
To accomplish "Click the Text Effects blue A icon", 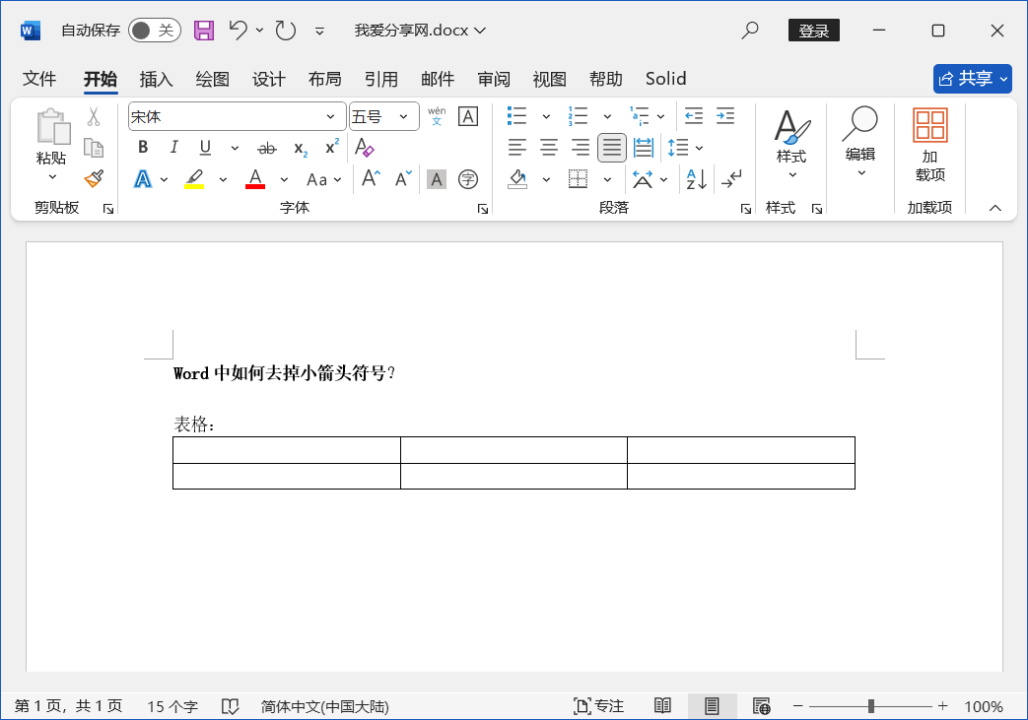I will point(142,179).
